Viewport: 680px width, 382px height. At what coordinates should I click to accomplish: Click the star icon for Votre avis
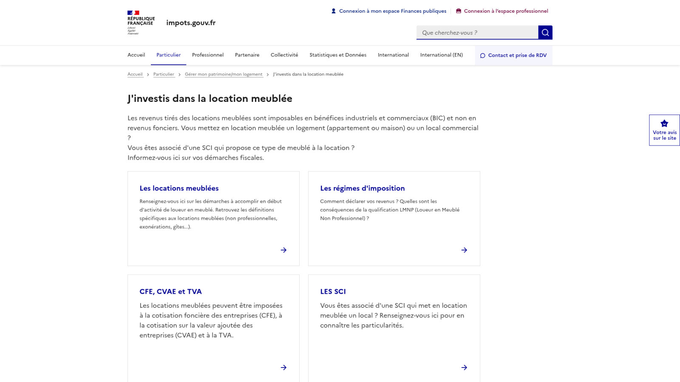[x=664, y=124]
